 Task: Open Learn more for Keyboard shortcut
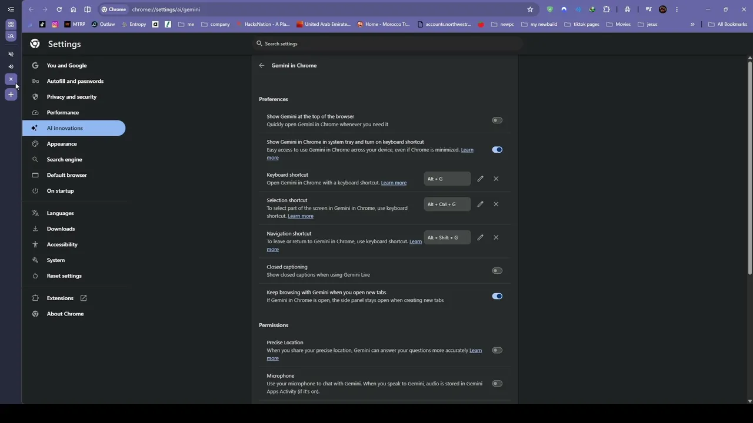tap(394, 183)
